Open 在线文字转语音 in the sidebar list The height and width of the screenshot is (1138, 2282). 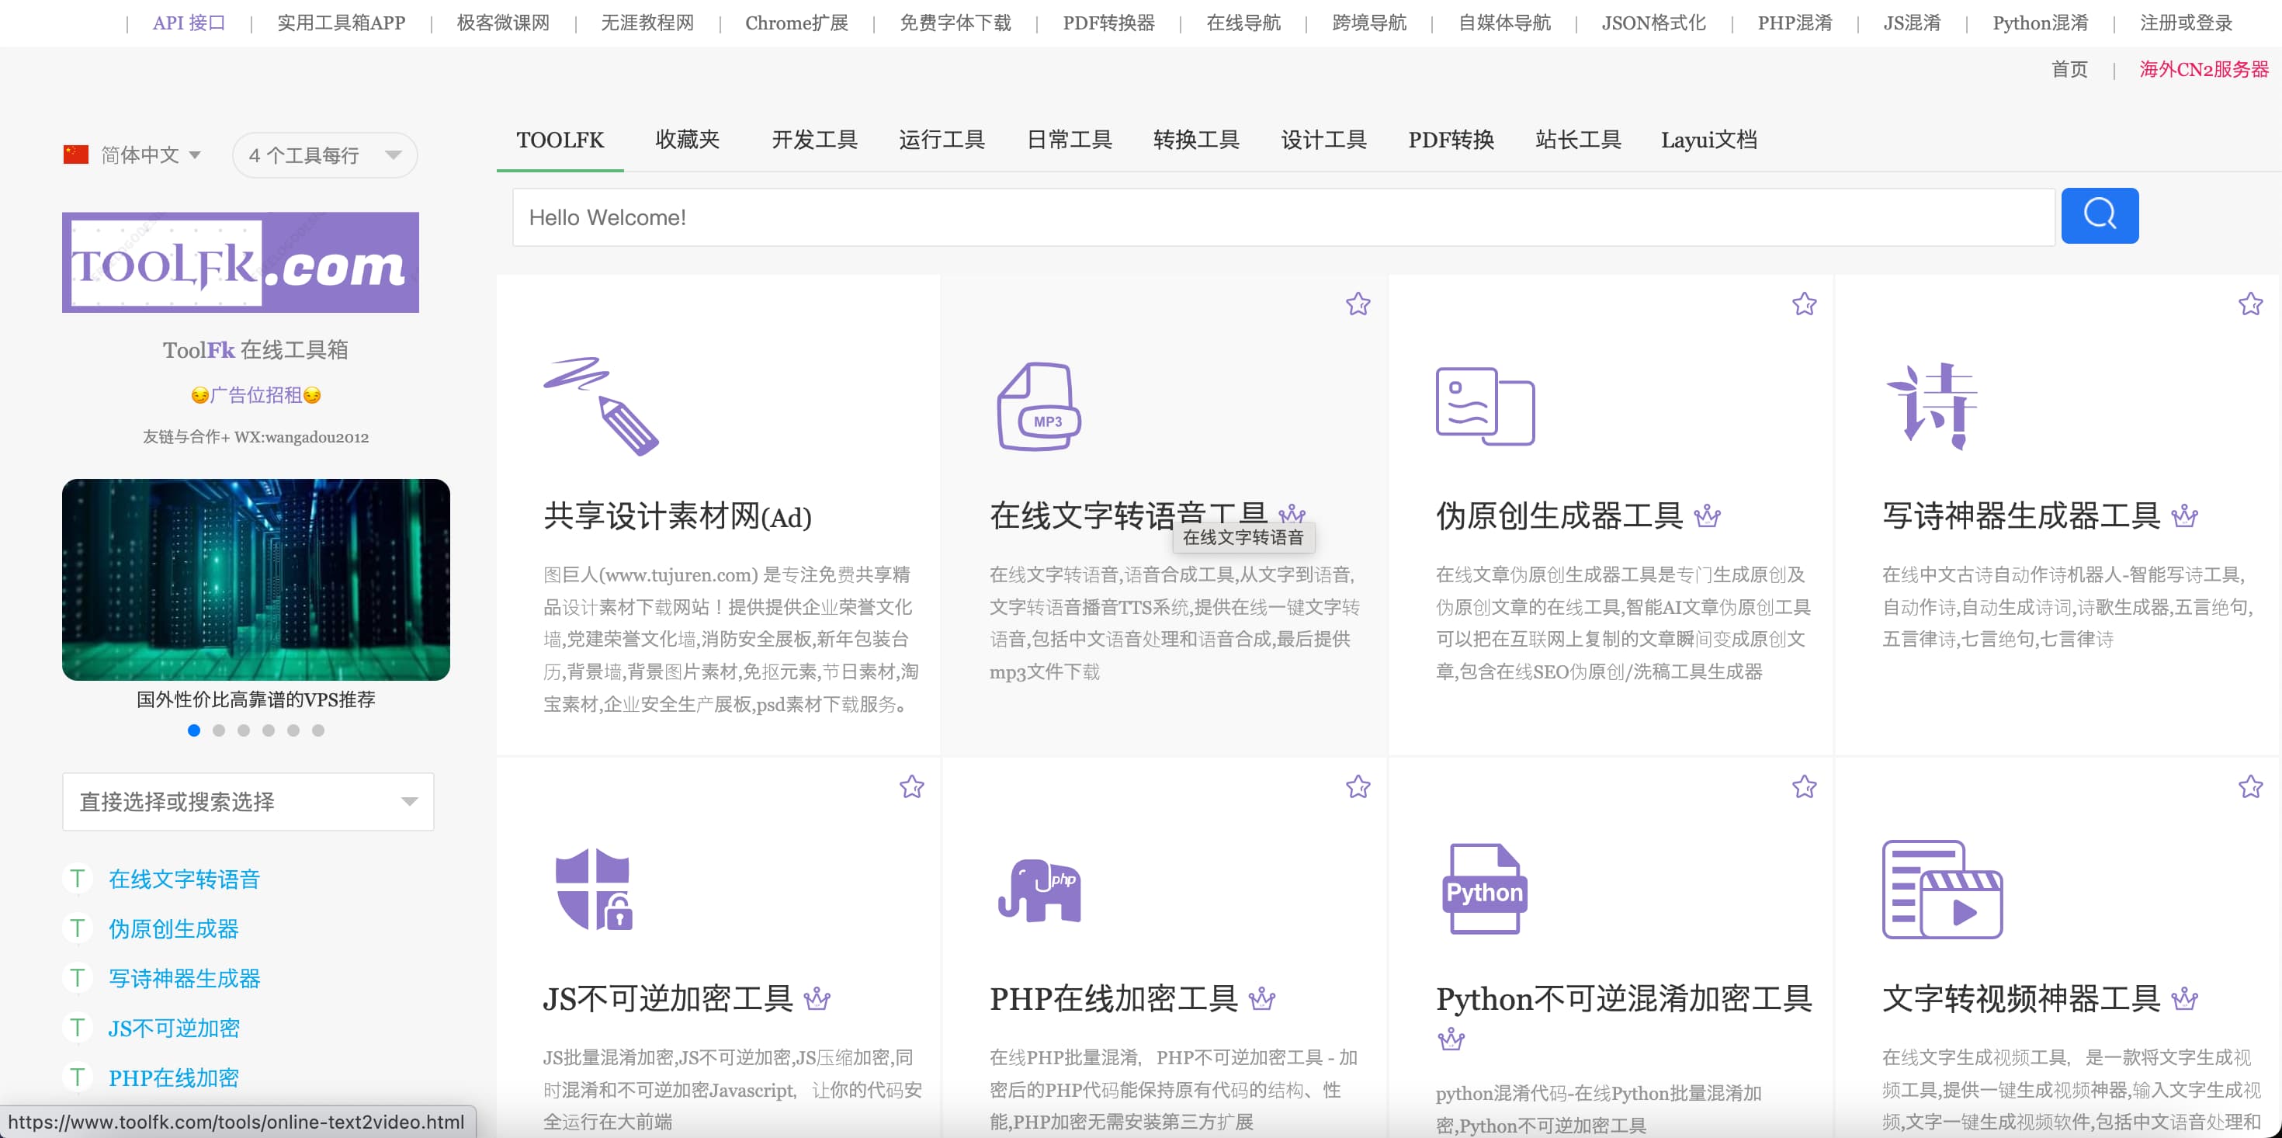pos(183,878)
